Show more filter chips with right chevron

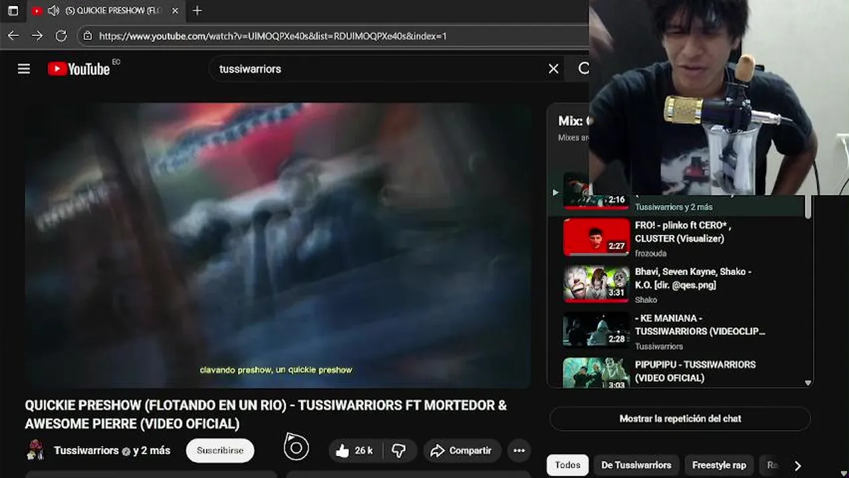coord(798,465)
